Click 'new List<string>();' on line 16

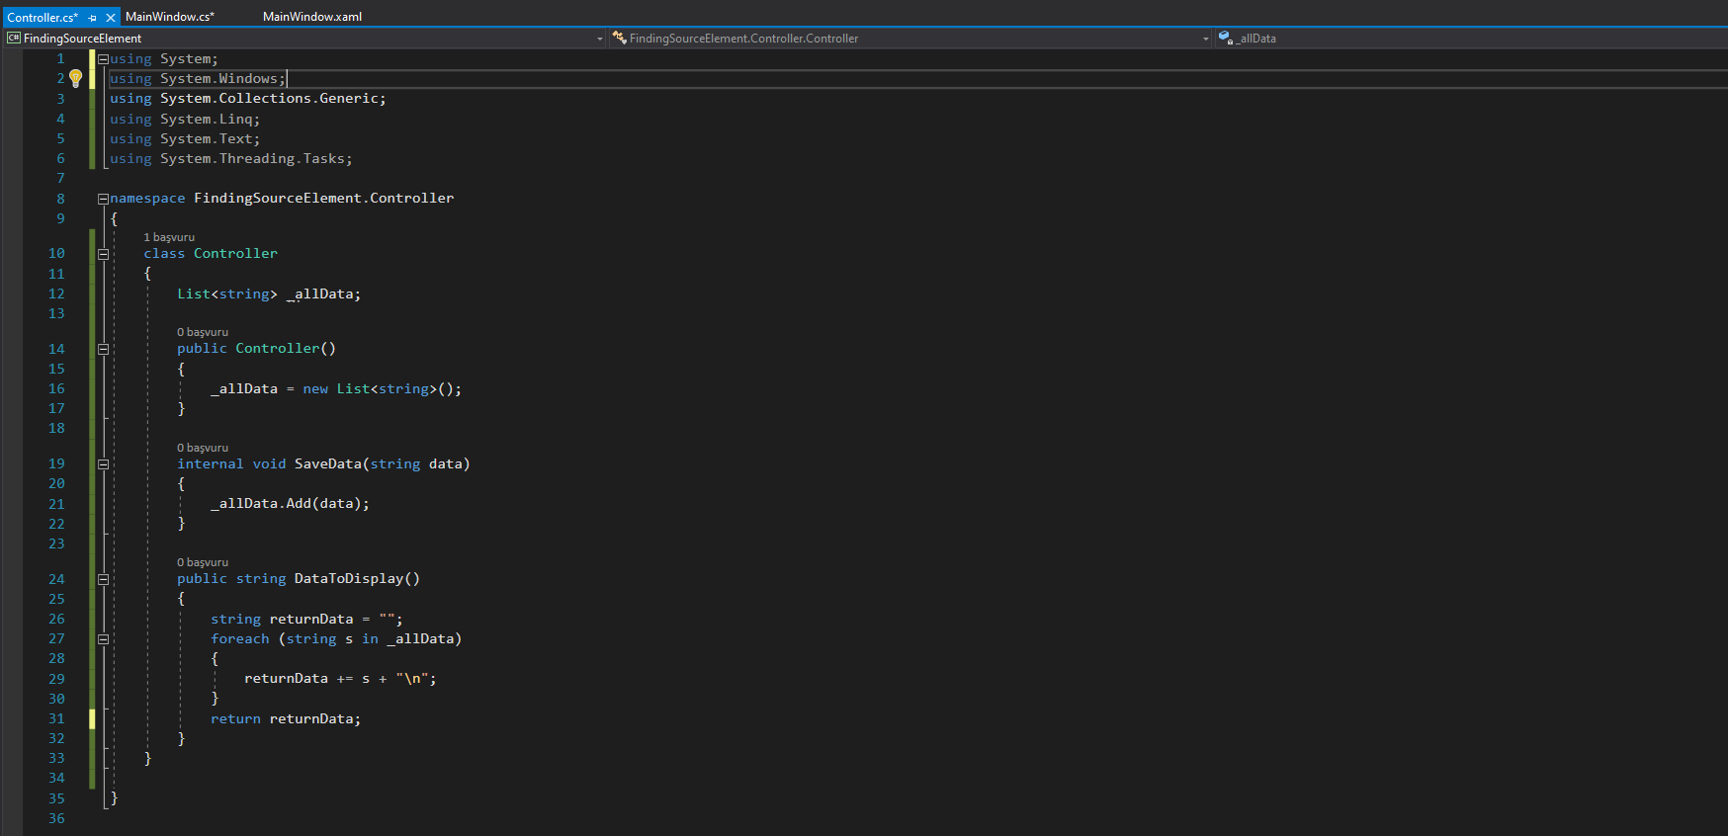(382, 389)
